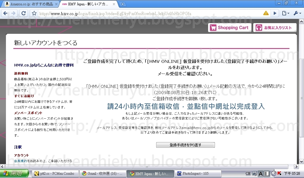This screenshot has height=178, width=304.
Task: Click the input method A icon
Action: (261, 173)
